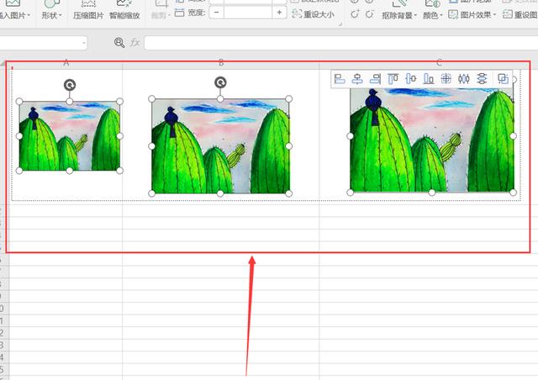Click the 压缩图片 button

coord(88,15)
